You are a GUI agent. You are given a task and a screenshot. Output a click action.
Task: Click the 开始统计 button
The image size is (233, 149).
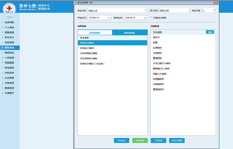[121, 140]
